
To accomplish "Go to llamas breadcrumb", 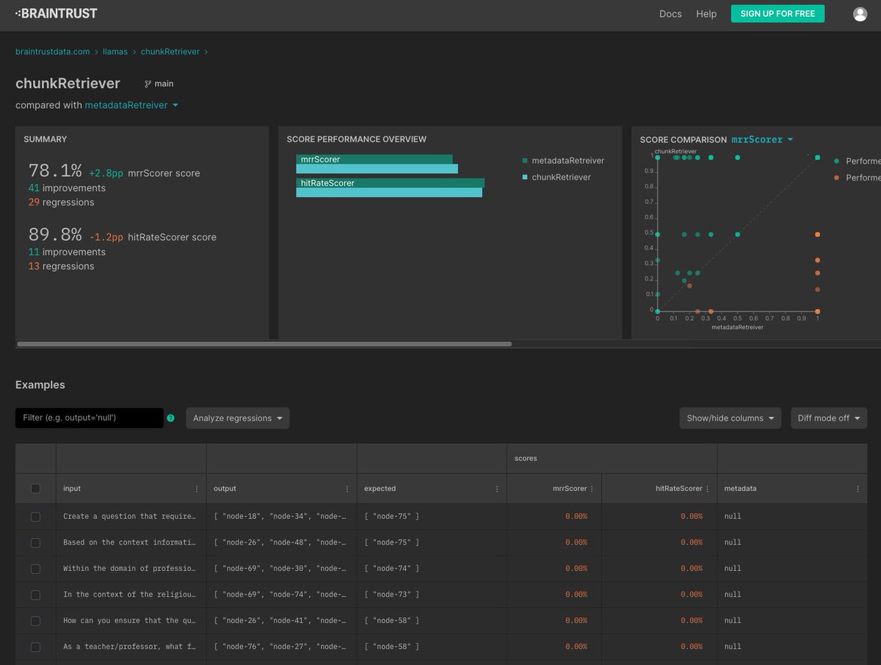I will coord(115,52).
